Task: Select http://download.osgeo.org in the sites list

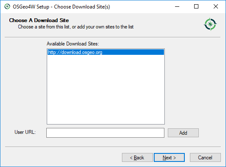Action: coord(106,52)
